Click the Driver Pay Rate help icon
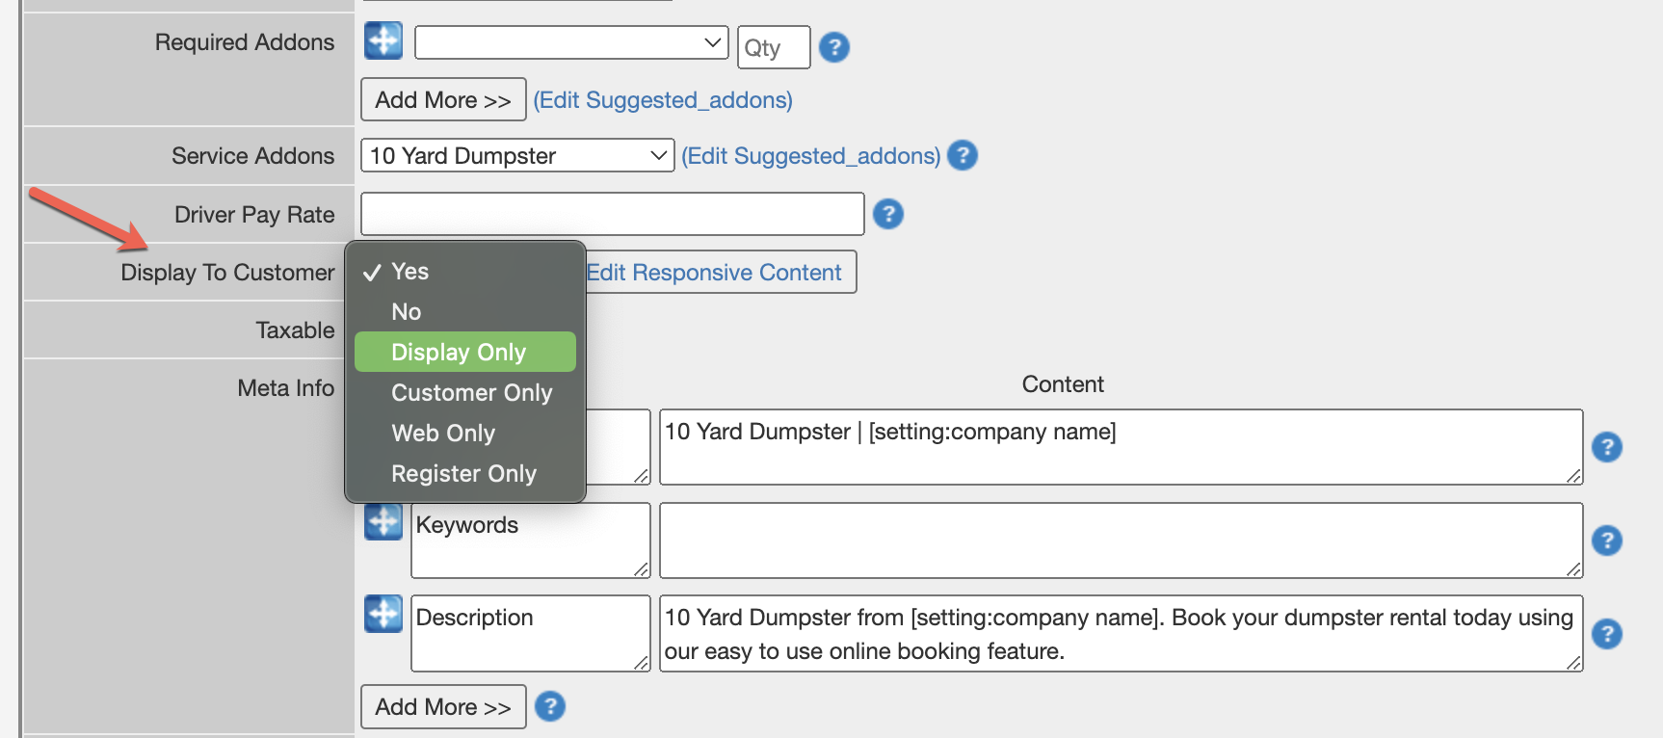 [x=887, y=214]
